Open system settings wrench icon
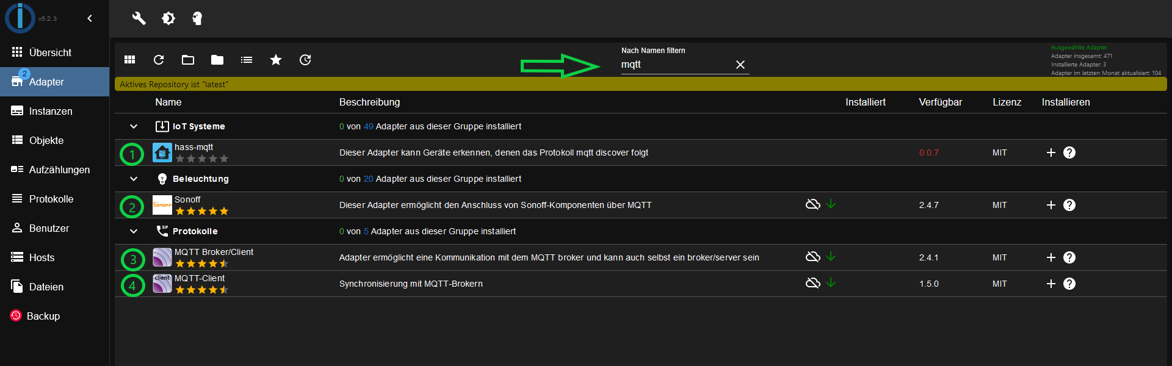Viewport: 1172px width, 366px height. point(139,18)
